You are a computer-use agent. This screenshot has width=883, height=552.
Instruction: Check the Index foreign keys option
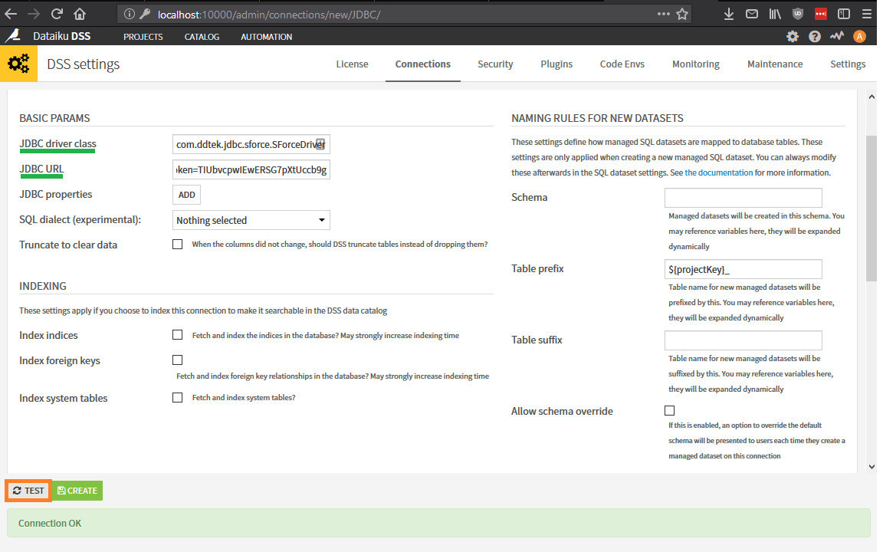click(x=177, y=360)
